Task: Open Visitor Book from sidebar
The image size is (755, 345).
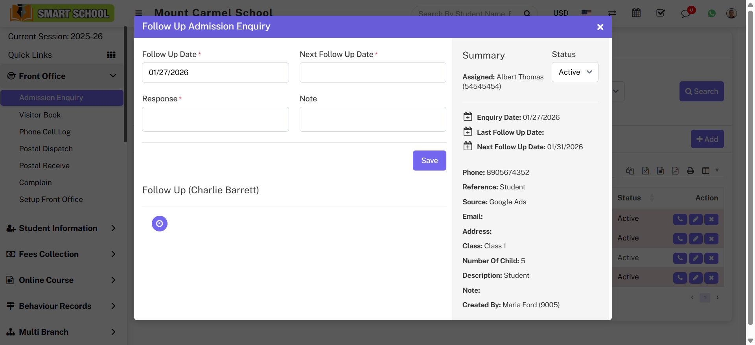Action: tap(40, 115)
